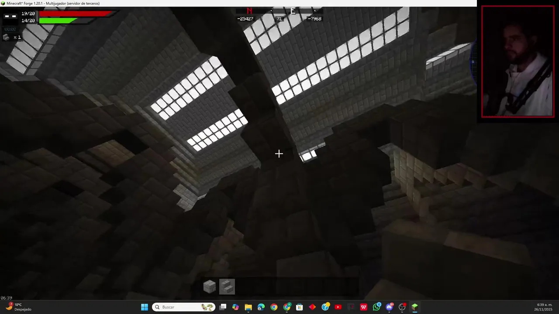Open OBS Studio from taskbar
The image size is (559, 314).
[402, 307]
